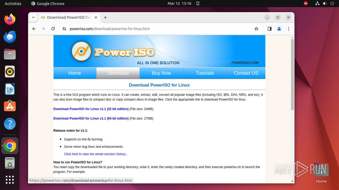The width and height of the screenshot is (339, 190).
Task: Click the 'Release notes for v1.1:' text
Action: [x=70, y=131]
